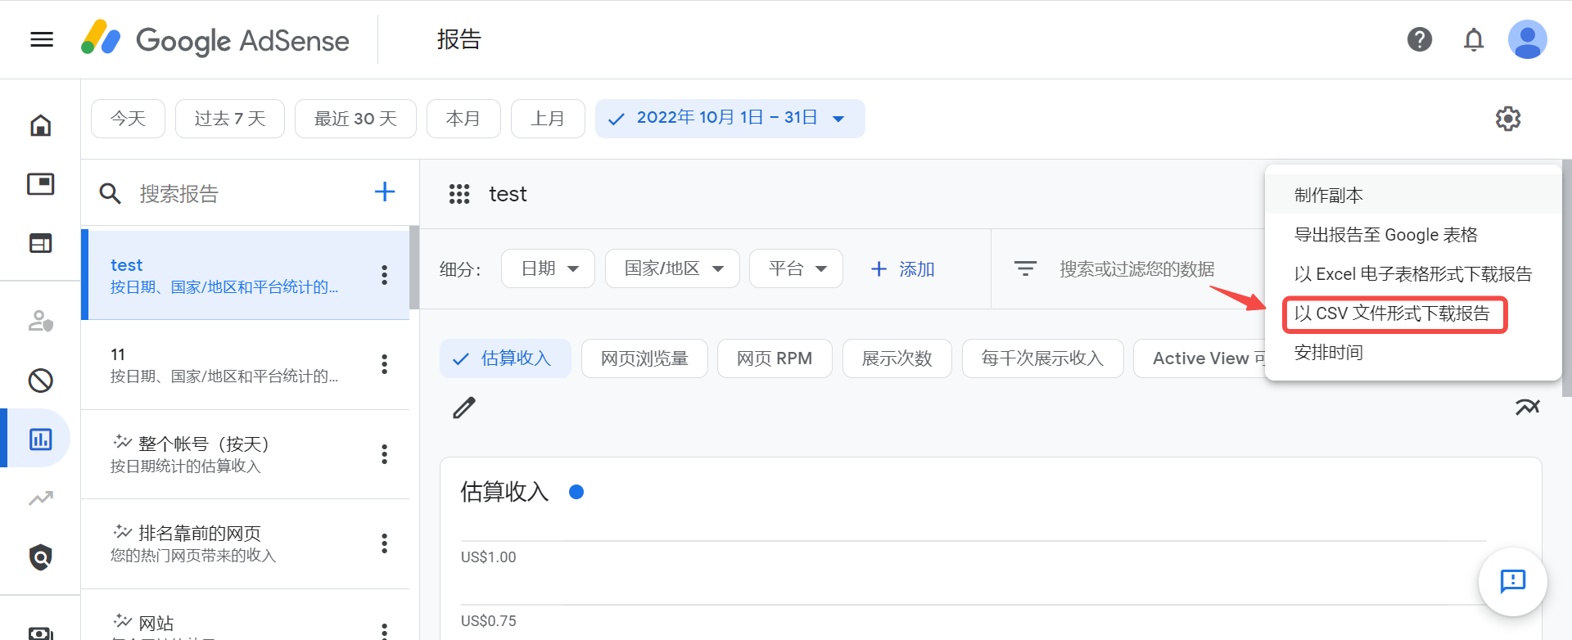Open the Reports sidebar icon
Screen dimensions: 1572x640
pos(40,439)
